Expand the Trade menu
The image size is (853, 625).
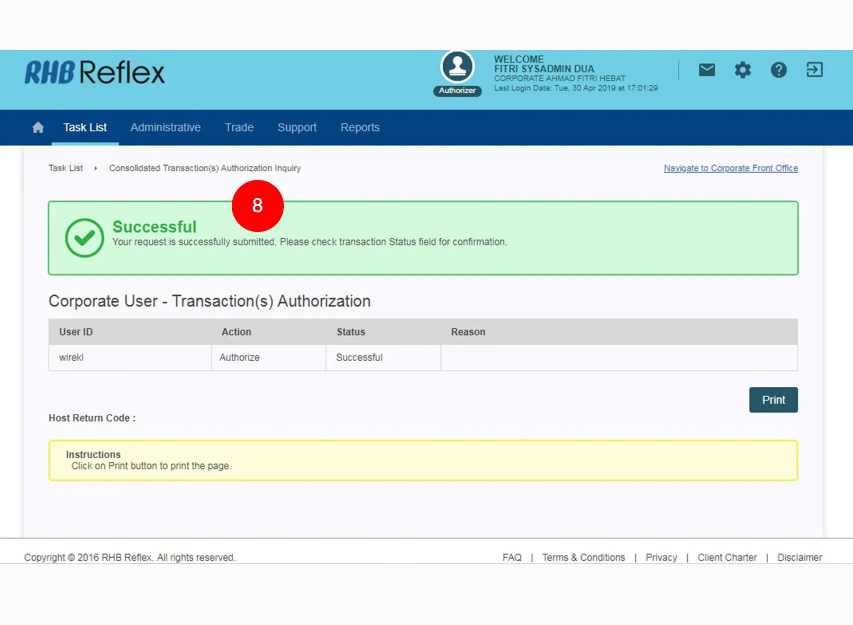(x=239, y=127)
